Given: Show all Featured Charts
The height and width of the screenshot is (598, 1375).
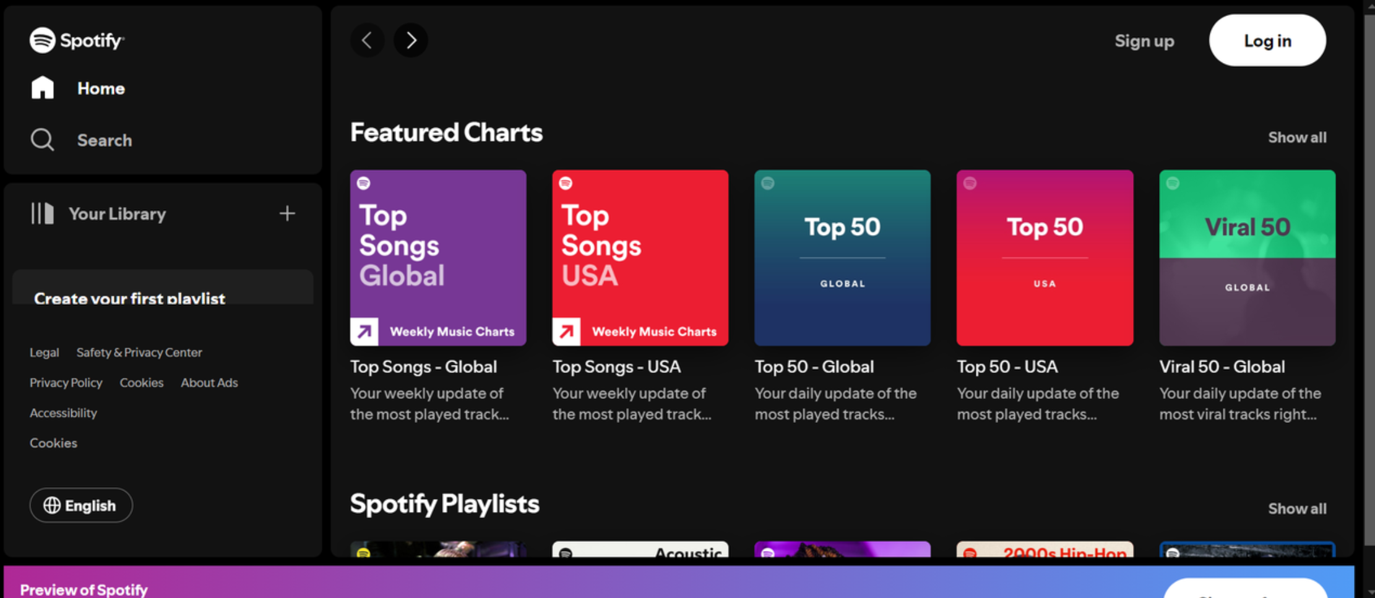Looking at the screenshot, I should click(x=1297, y=137).
